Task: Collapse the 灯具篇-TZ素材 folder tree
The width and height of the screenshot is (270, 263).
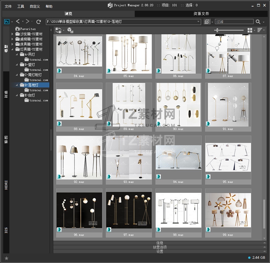Action: coord(12,49)
